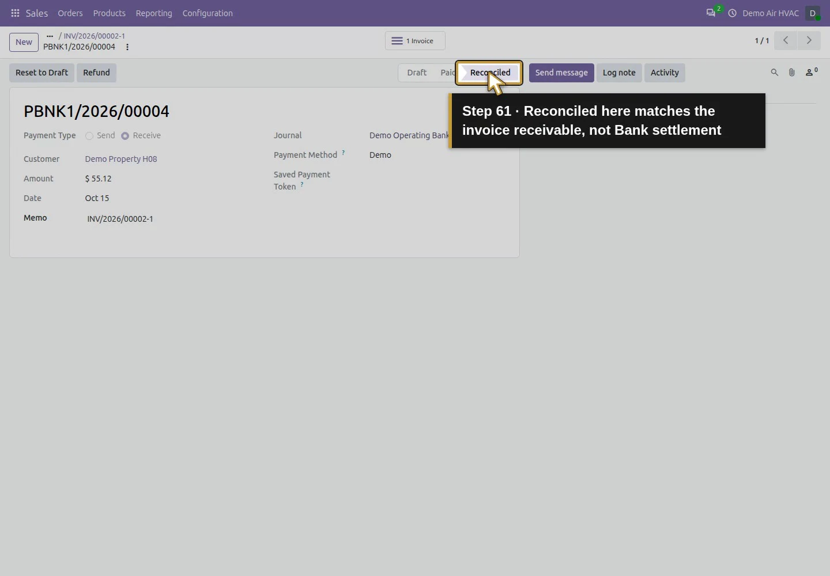Open the INV/2026/00002-1 breadcrumb link
The width and height of the screenshot is (830, 576).
(95, 36)
